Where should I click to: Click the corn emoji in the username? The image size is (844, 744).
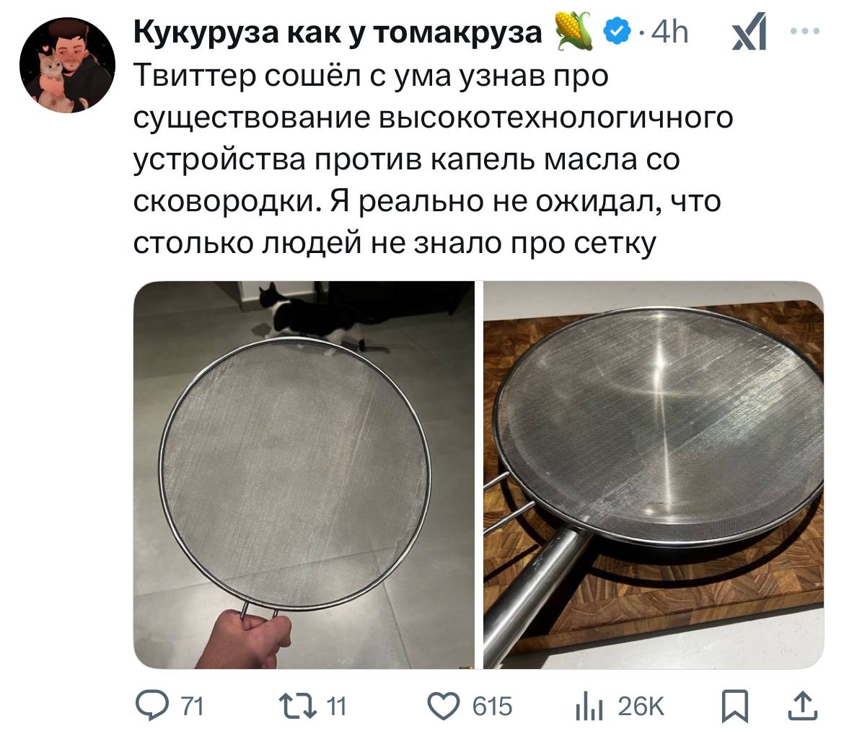click(x=573, y=31)
